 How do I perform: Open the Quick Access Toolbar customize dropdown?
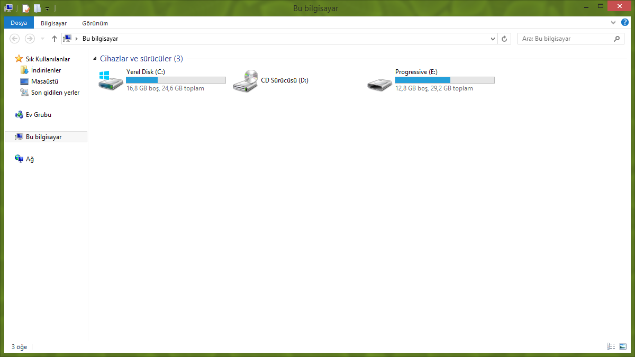pyautogui.click(x=47, y=9)
